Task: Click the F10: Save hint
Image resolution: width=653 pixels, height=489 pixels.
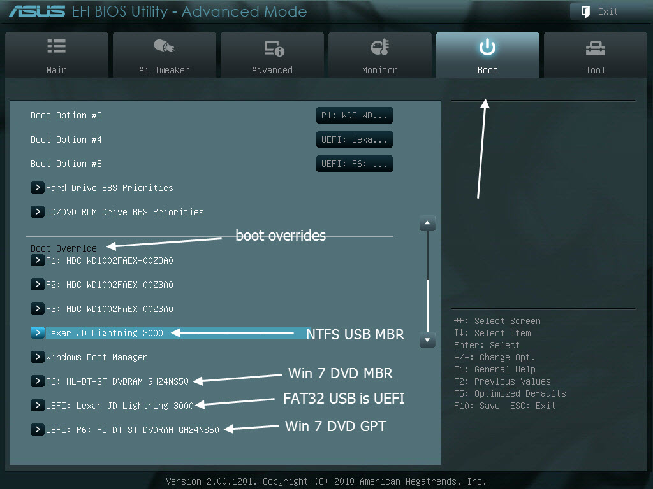Action: 477,406
